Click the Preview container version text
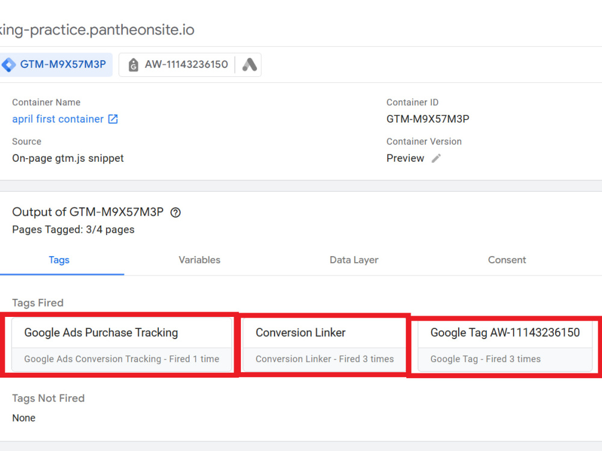602x451 pixels. (405, 158)
